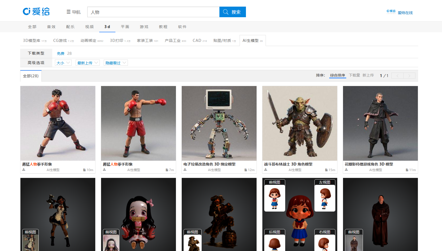Switch to the 音效 category tab
This screenshot has height=251, width=442.
pyautogui.click(x=51, y=27)
